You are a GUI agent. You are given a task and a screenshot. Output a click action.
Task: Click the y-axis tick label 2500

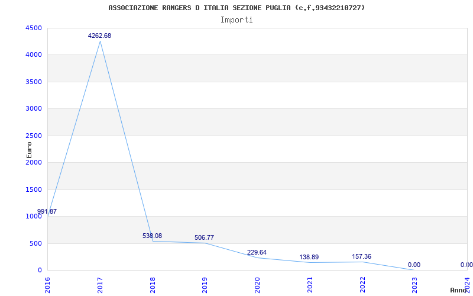tap(34, 136)
